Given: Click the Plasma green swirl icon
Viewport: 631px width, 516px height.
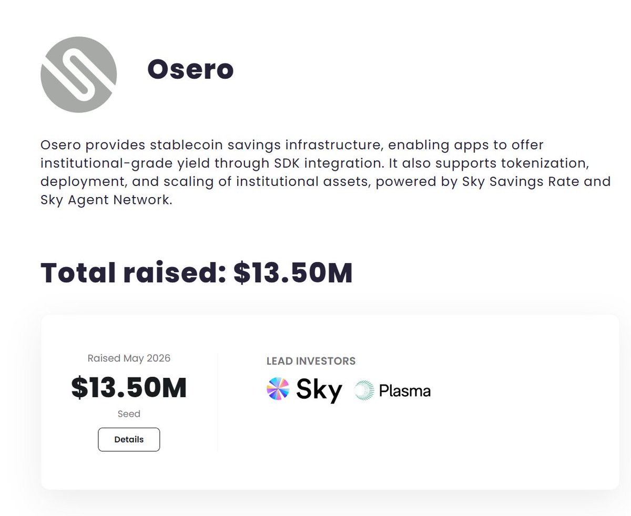Looking at the screenshot, I should click(364, 391).
